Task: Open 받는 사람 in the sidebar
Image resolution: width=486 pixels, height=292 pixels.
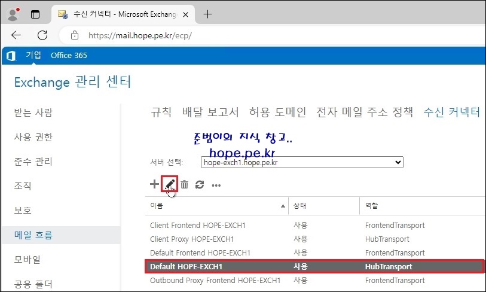Action: (x=33, y=112)
